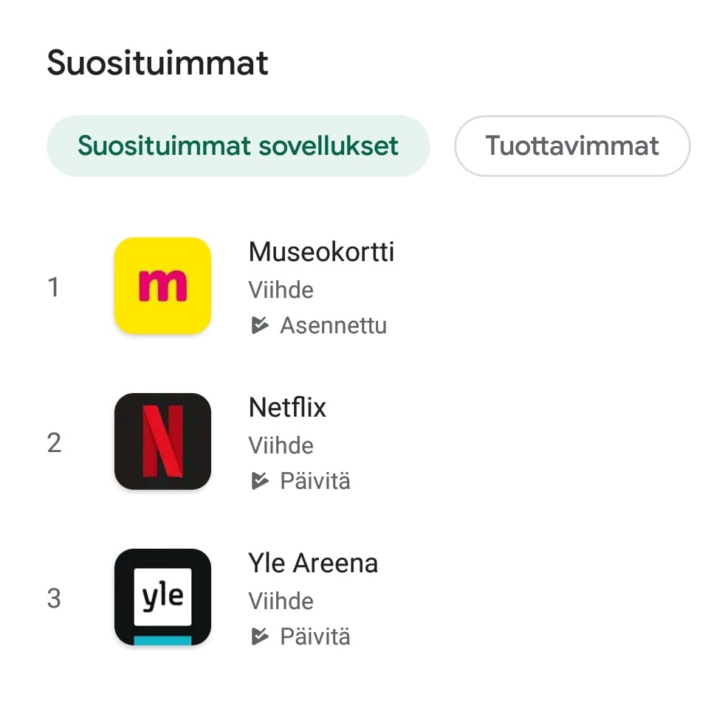Screen dimensions: 711x708
Task: Tap the badge icon beside Yle Areena Päivitä
Action: pos(260,636)
